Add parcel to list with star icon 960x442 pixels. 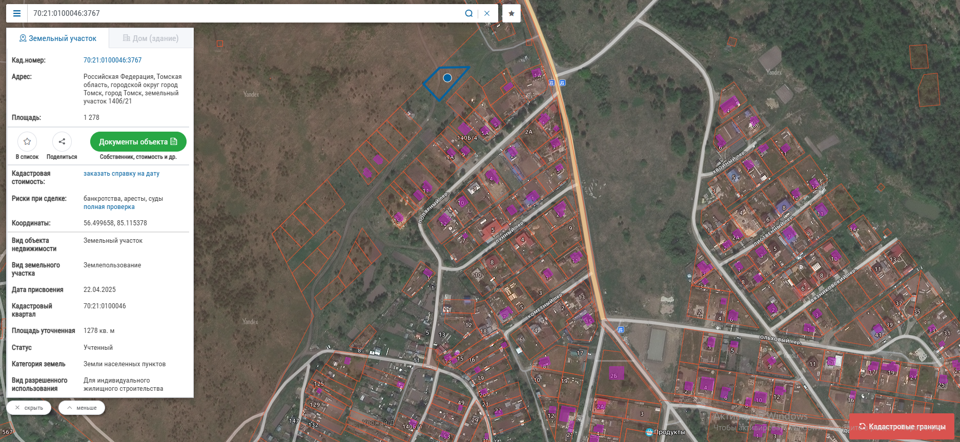click(27, 142)
